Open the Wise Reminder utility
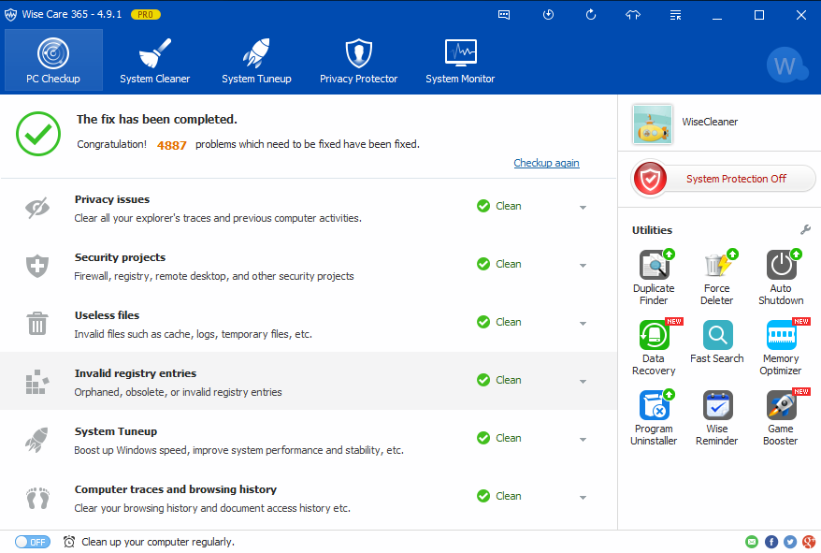821x553 pixels. coord(717,406)
